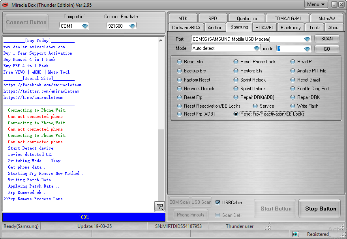Click the 100% progress bar
The image size is (347, 239).
tap(84, 217)
